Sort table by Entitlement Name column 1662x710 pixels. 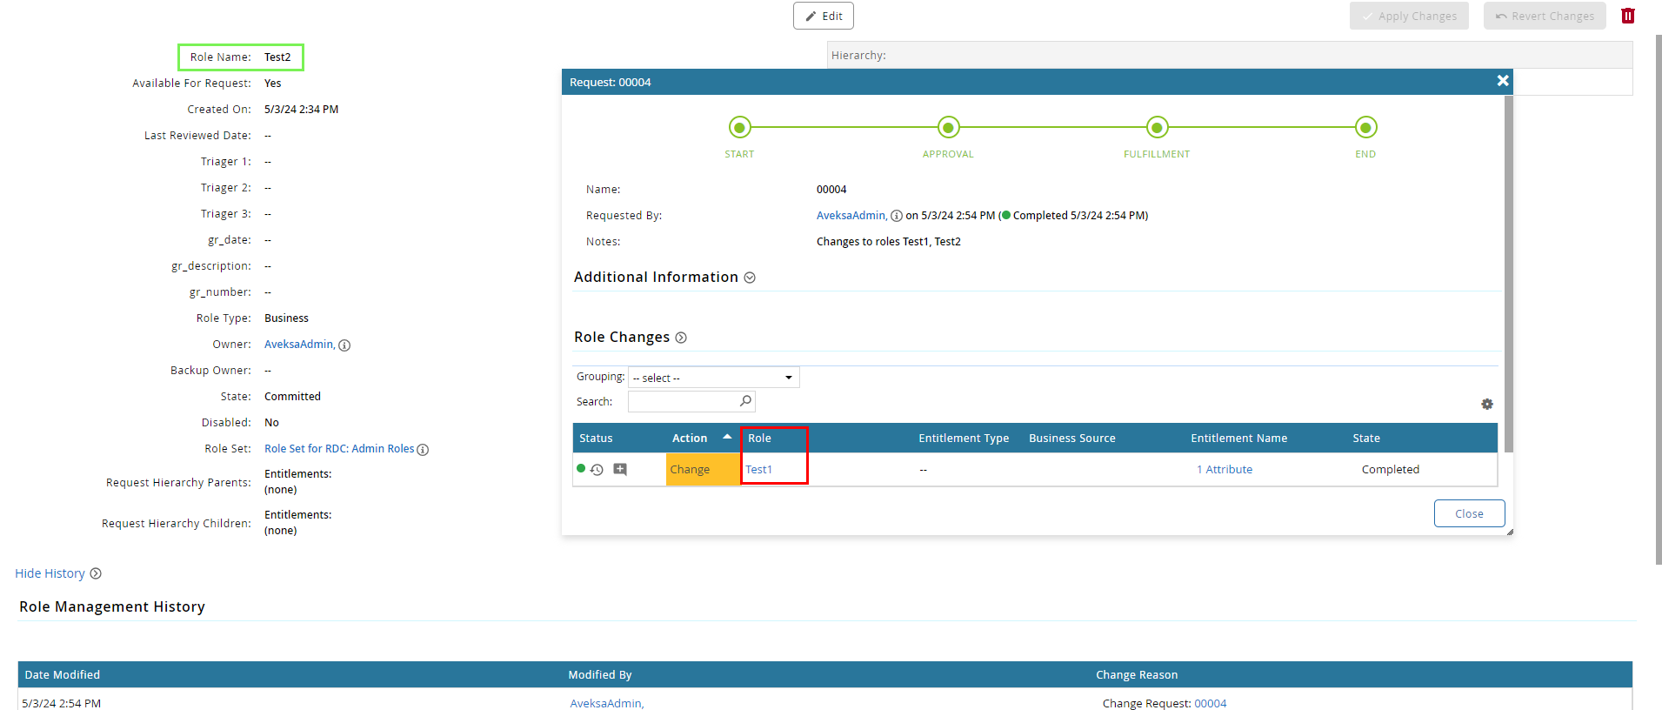1238,439
